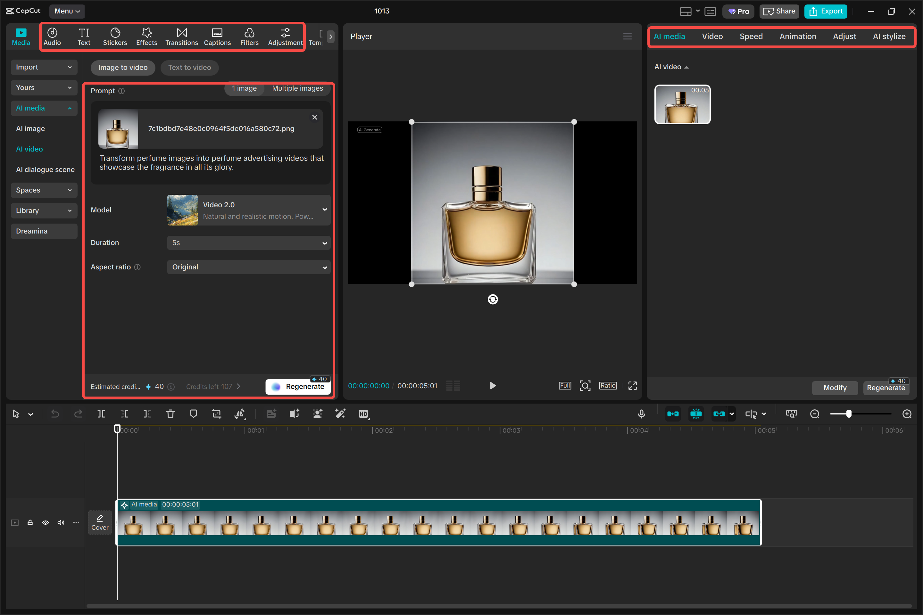This screenshot has height=615, width=923.
Task: Hide the AI media track with the eye toggle
Action: click(x=46, y=523)
